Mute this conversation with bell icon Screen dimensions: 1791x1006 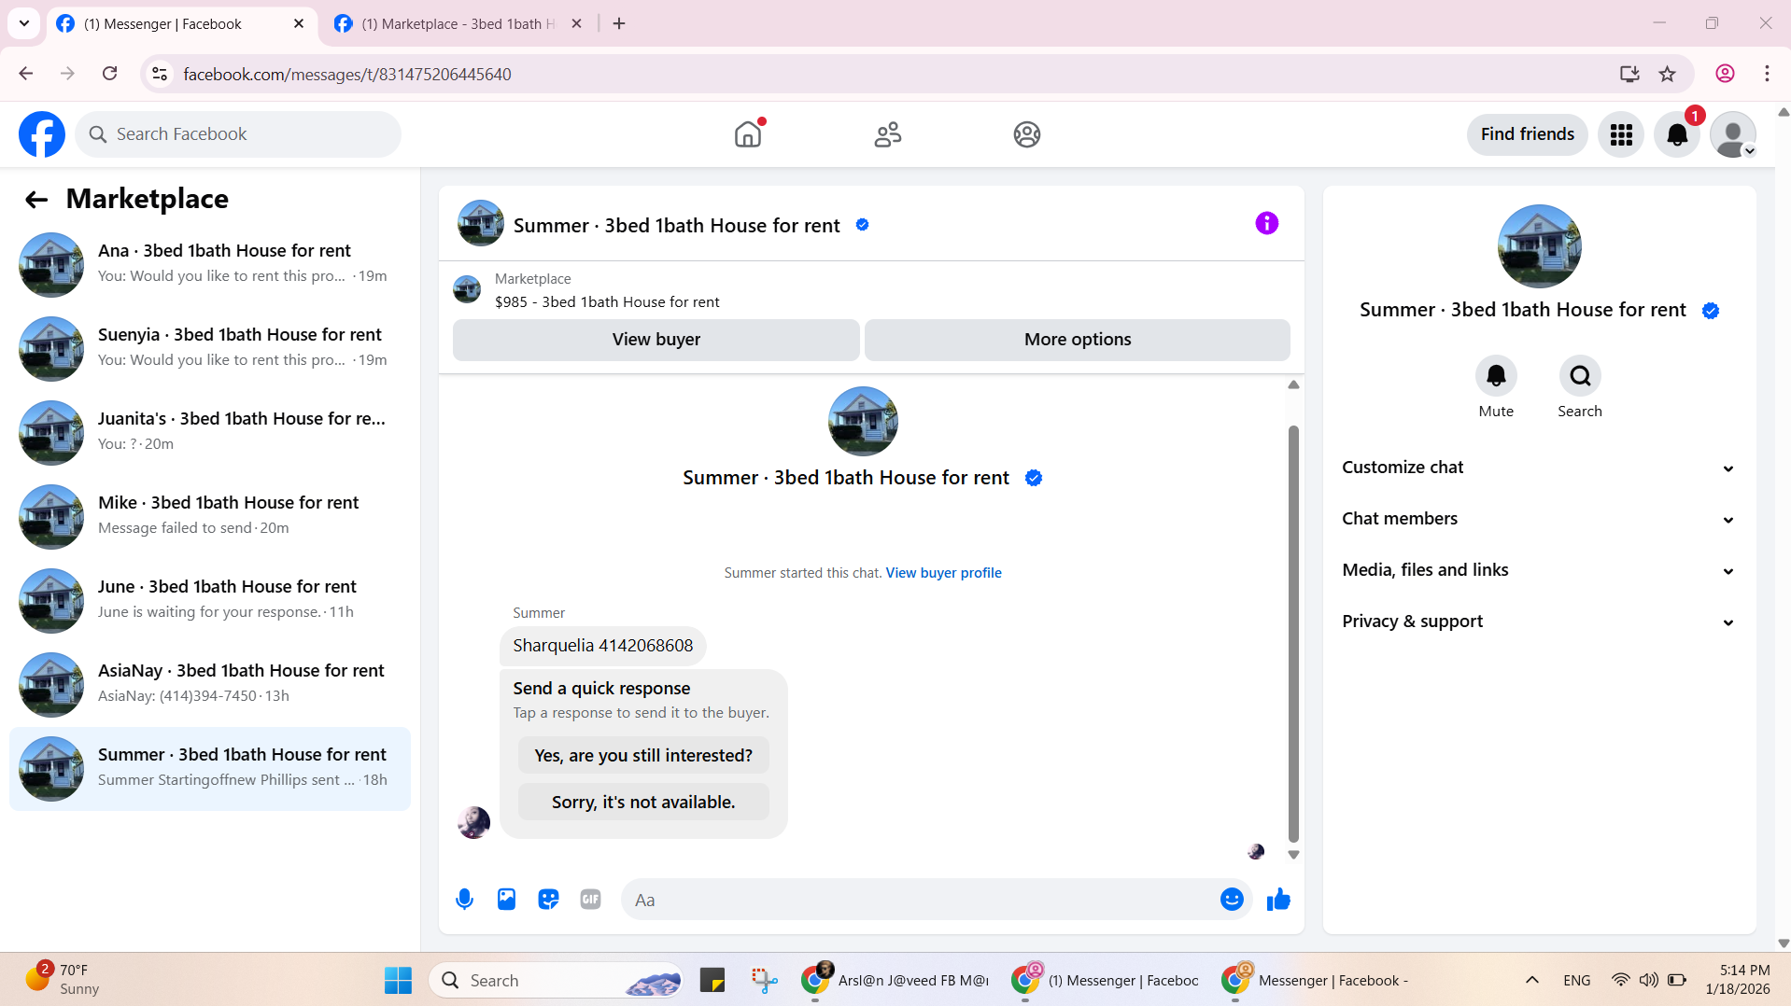point(1496,375)
